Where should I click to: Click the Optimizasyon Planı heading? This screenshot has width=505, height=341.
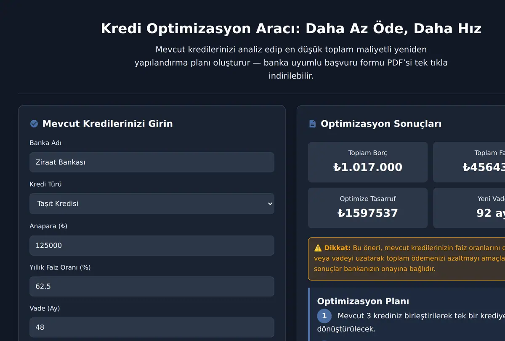(363, 301)
